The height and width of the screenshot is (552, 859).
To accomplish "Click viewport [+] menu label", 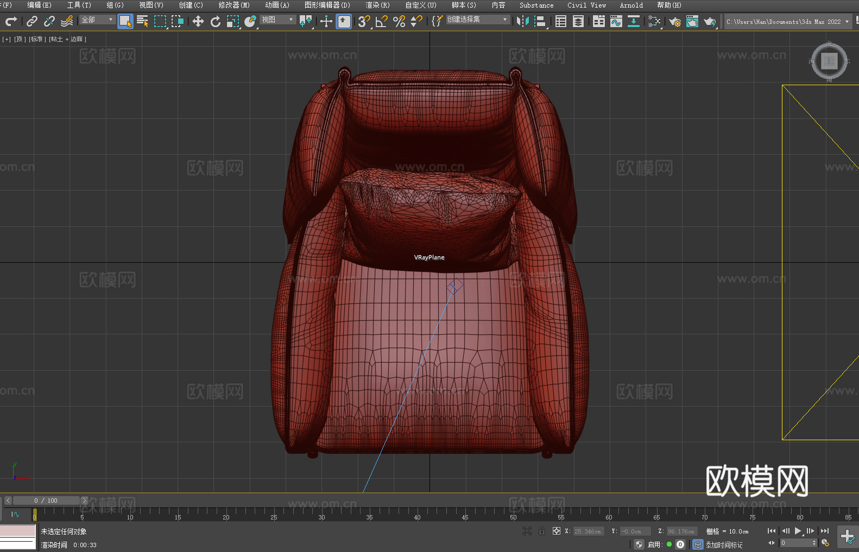I will click(7, 39).
